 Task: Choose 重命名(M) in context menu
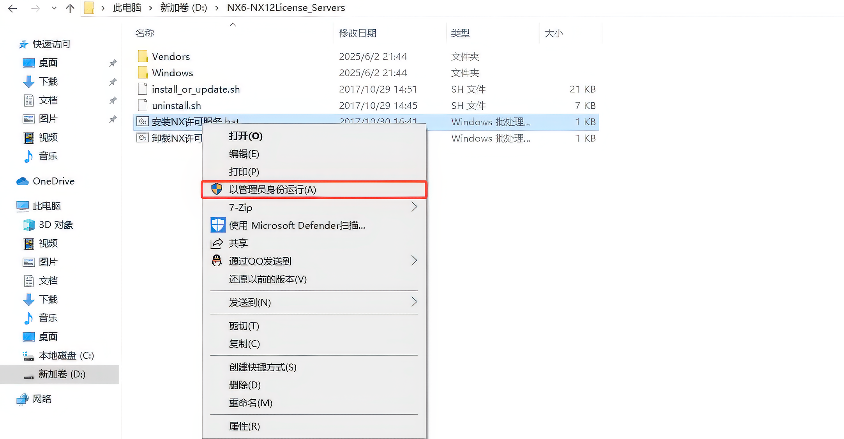click(x=314, y=403)
